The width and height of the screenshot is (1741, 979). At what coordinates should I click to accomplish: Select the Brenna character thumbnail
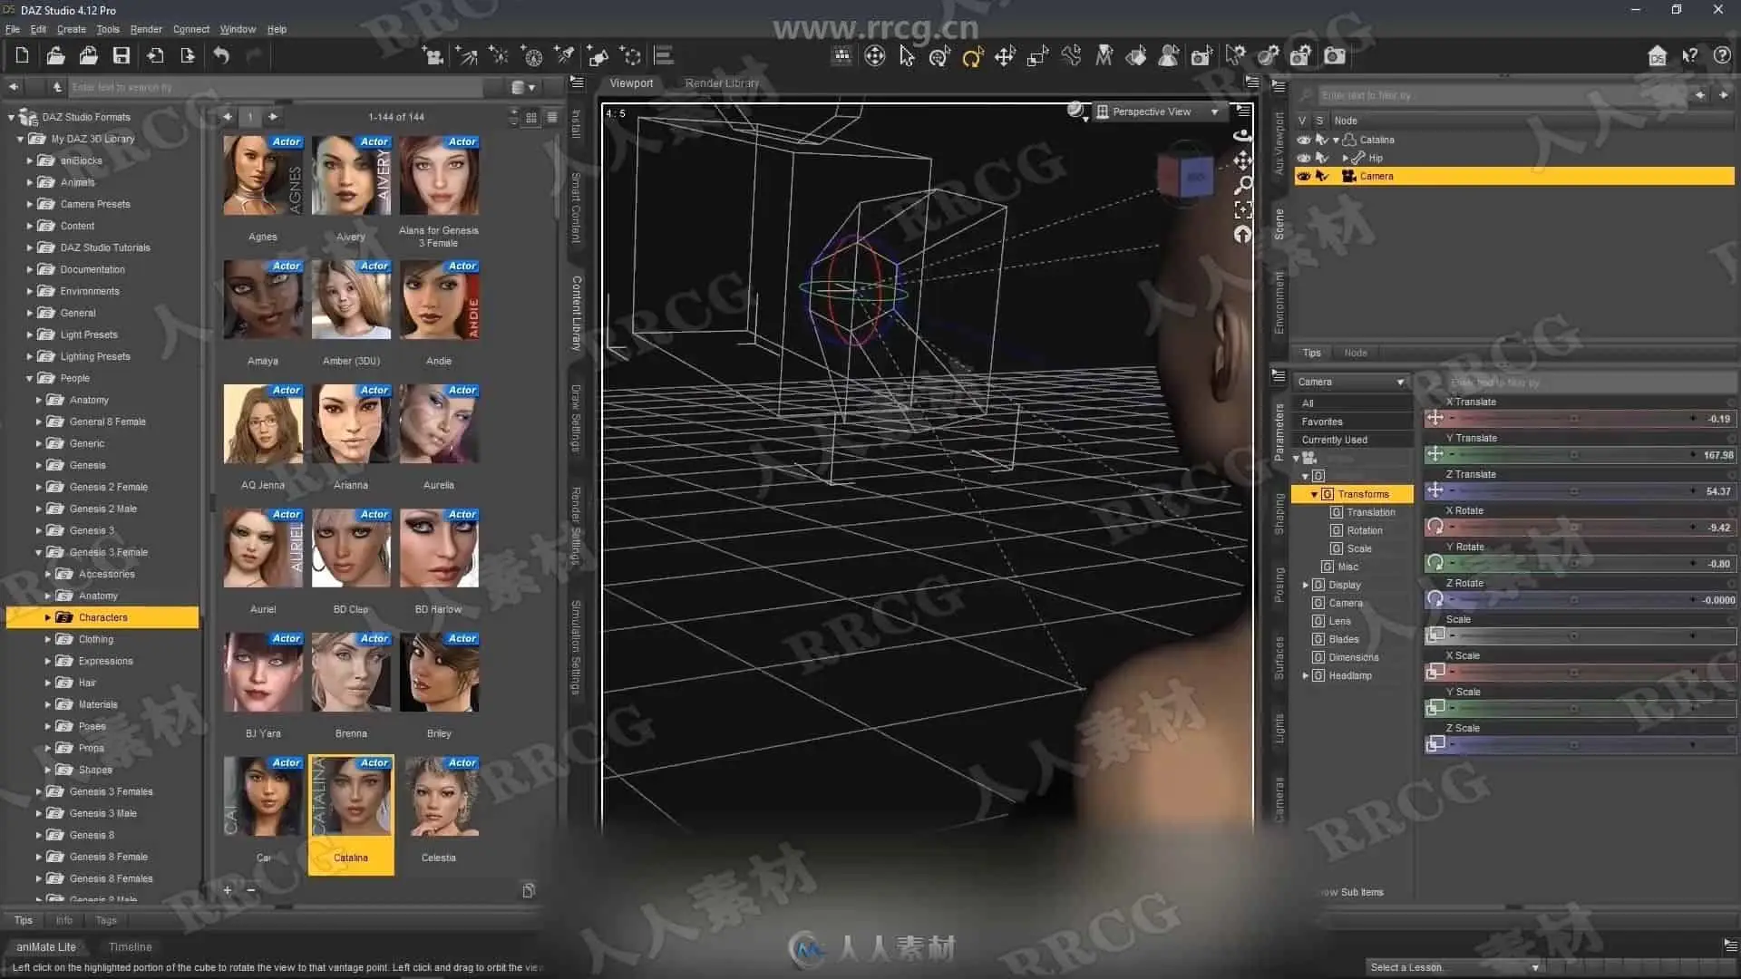coord(351,673)
